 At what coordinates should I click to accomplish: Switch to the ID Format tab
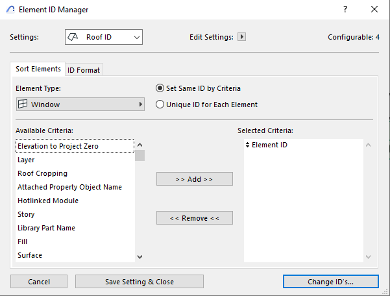[84, 70]
